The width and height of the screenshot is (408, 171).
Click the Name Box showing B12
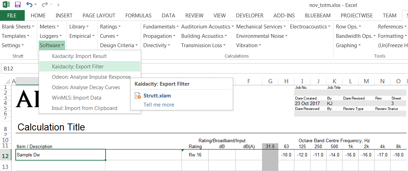[x=20, y=69]
